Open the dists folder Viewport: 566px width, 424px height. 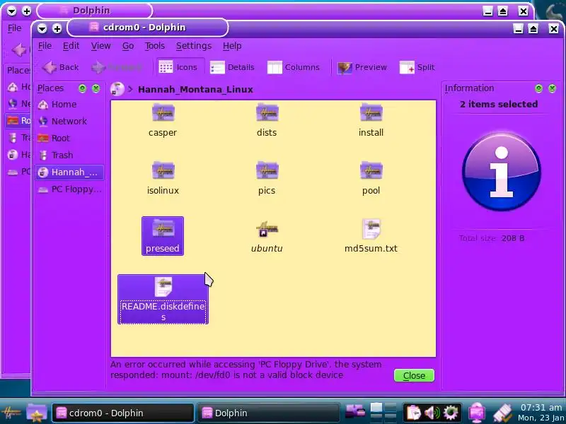pyautogui.click(x=267, y=121)
